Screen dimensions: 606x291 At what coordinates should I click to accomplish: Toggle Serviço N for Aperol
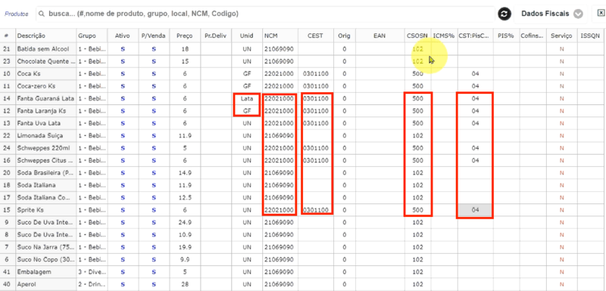(x=561, y=284)
